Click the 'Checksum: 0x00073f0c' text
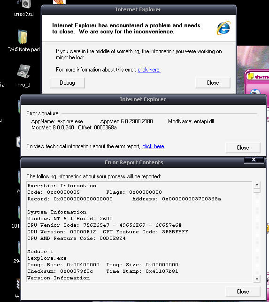Image resolution: width=269 pixels, height=302 pixels. pyautogui.click(x=60, y=271)
